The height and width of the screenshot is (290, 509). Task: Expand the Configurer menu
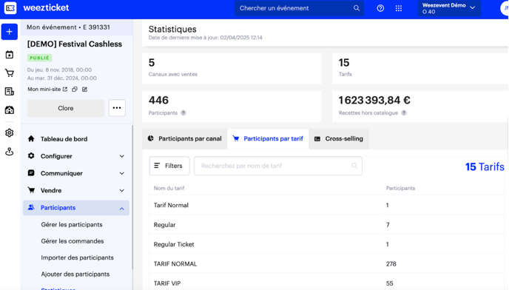76,156
